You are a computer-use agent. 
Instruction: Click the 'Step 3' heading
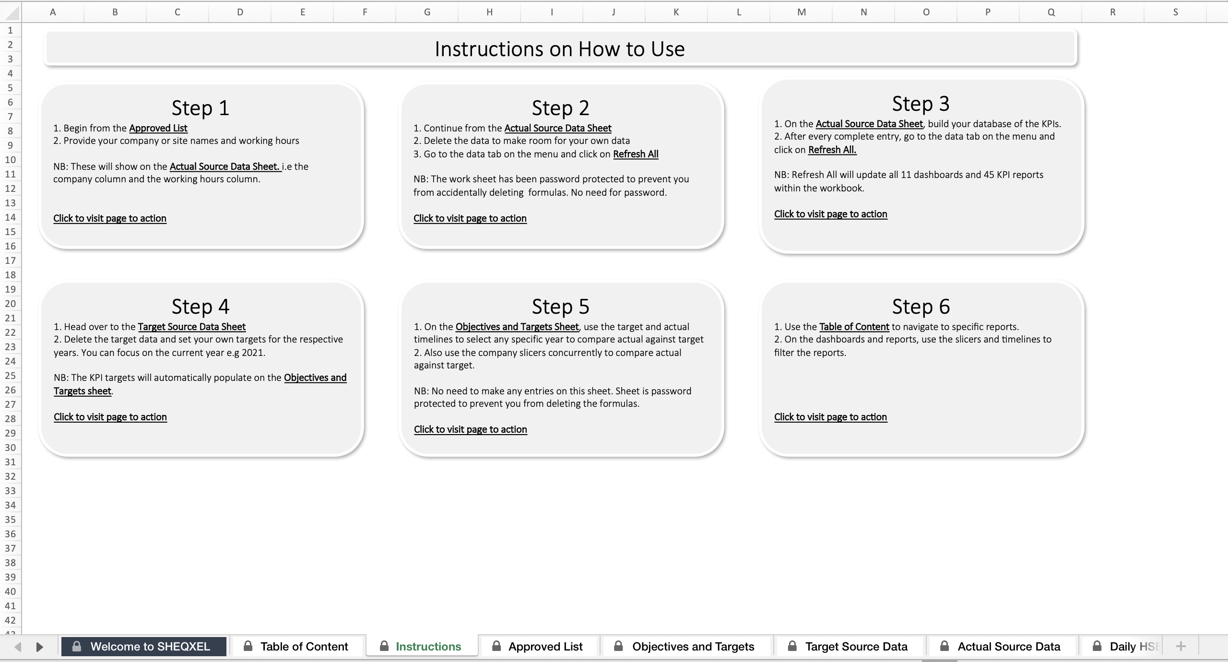pos(921,104)
